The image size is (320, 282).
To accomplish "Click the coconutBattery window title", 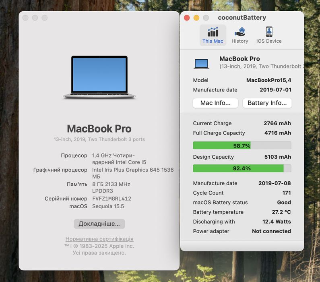I will pos(242,18).
